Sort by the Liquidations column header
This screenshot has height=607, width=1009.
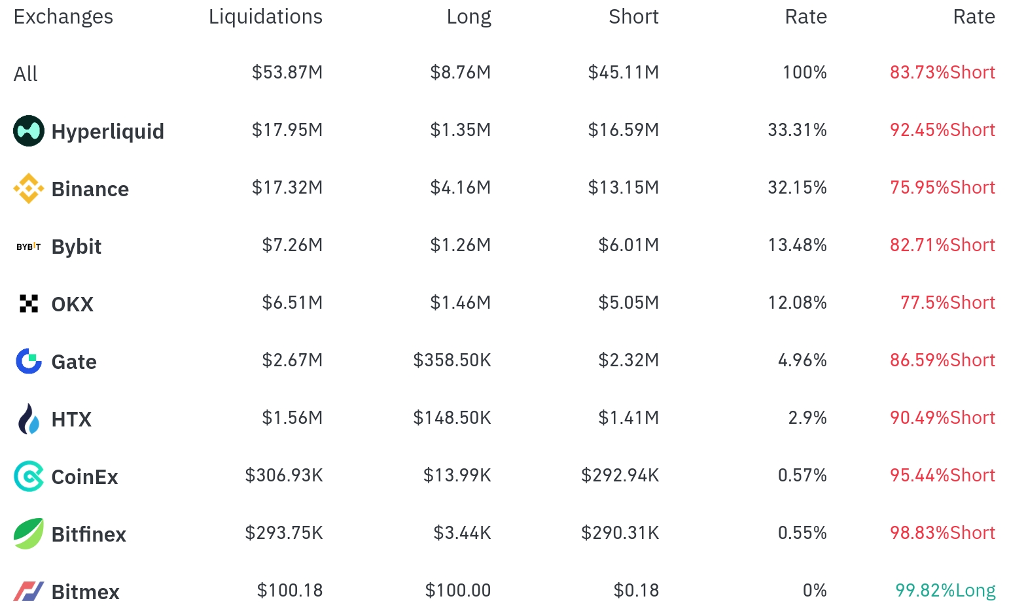pyautogui.click(x=265, y=16)
